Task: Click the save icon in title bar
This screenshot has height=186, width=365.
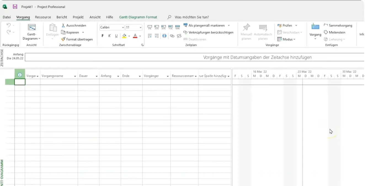Action: click(x=15, y=7)
